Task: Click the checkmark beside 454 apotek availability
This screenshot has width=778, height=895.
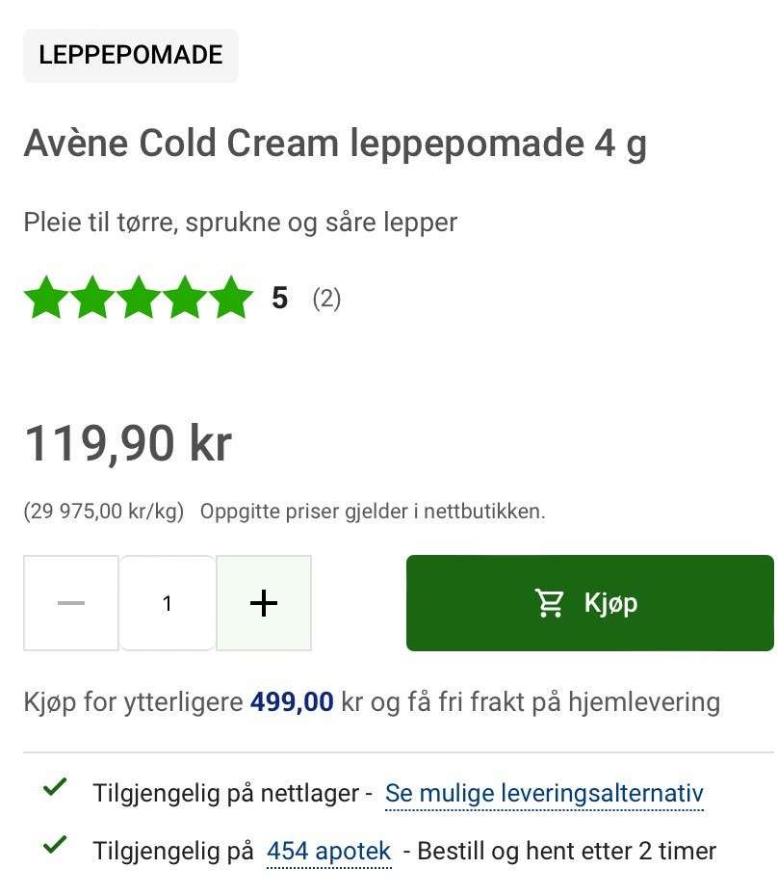Action: 55,845
